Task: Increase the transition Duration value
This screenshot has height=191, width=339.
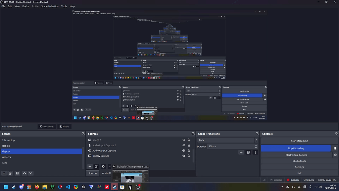Action: point(256,145)
